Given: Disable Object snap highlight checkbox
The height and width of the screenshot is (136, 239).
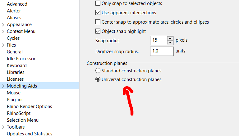Looking at the screenshot, I should (x=98, y=31).
